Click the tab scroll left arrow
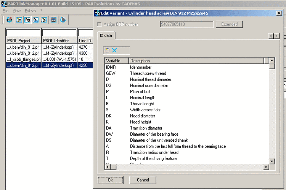The height and width of the screenshot is (190, 286). 271,36
